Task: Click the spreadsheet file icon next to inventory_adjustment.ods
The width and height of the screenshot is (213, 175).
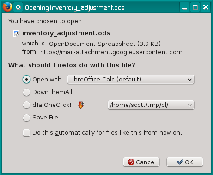Action: coord(16,33)
